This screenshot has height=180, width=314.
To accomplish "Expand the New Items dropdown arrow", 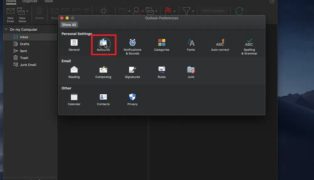I will point(27,11).
